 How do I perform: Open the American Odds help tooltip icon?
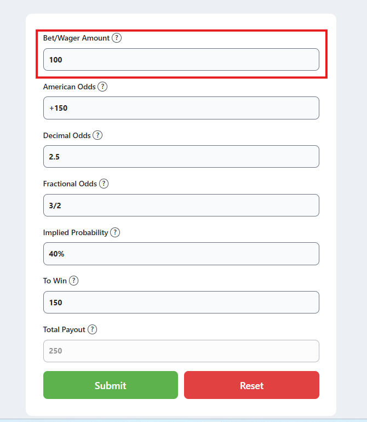tap(102, 87)
